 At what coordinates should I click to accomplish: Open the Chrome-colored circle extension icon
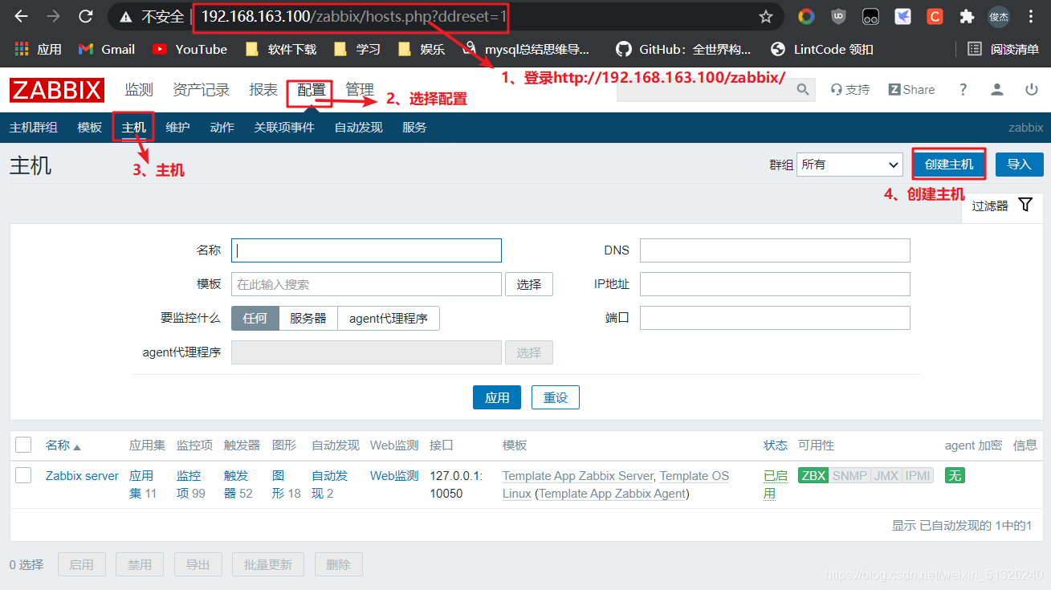tap(806, 17)
